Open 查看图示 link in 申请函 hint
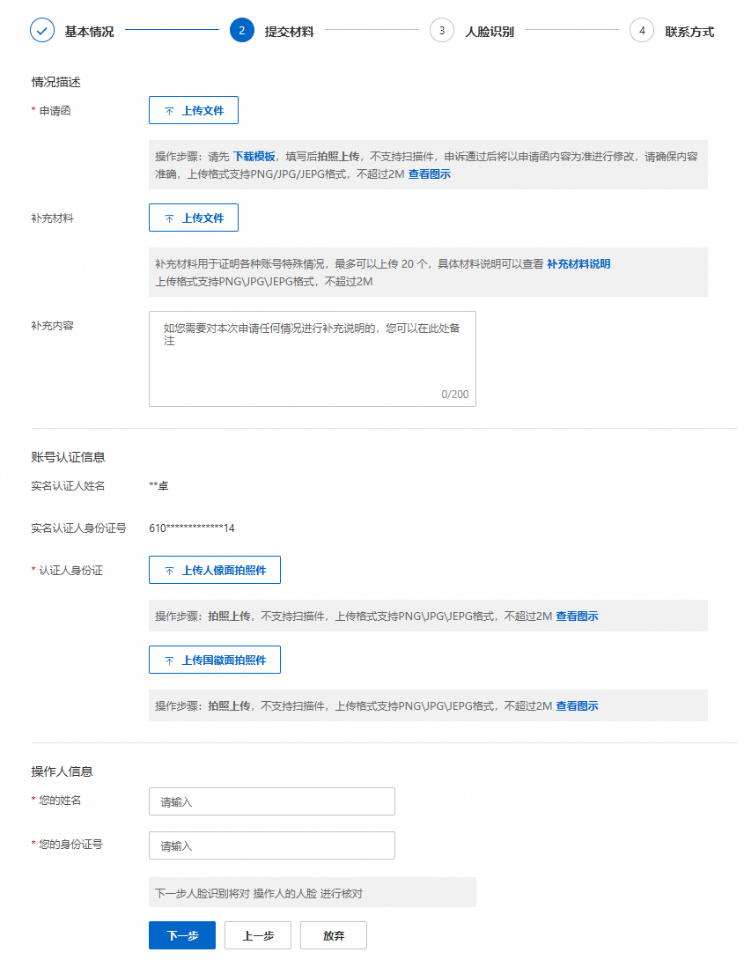This screenshot has width=744, height=967. point(429,174)
